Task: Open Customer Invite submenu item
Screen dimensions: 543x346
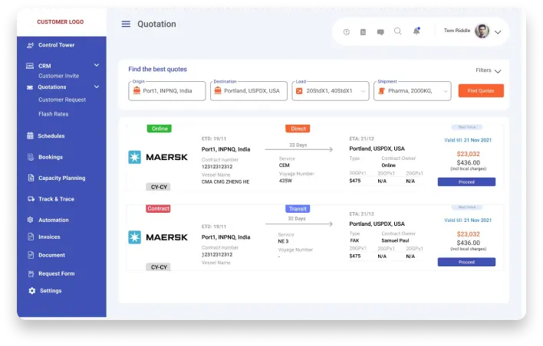Action: pos(58,76)
